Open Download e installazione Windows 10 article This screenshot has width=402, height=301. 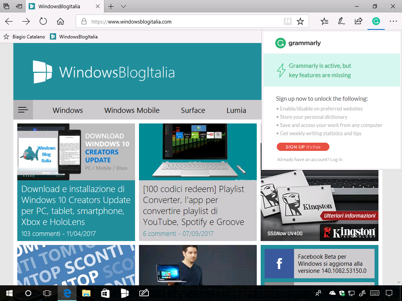(x=76, y=205)
